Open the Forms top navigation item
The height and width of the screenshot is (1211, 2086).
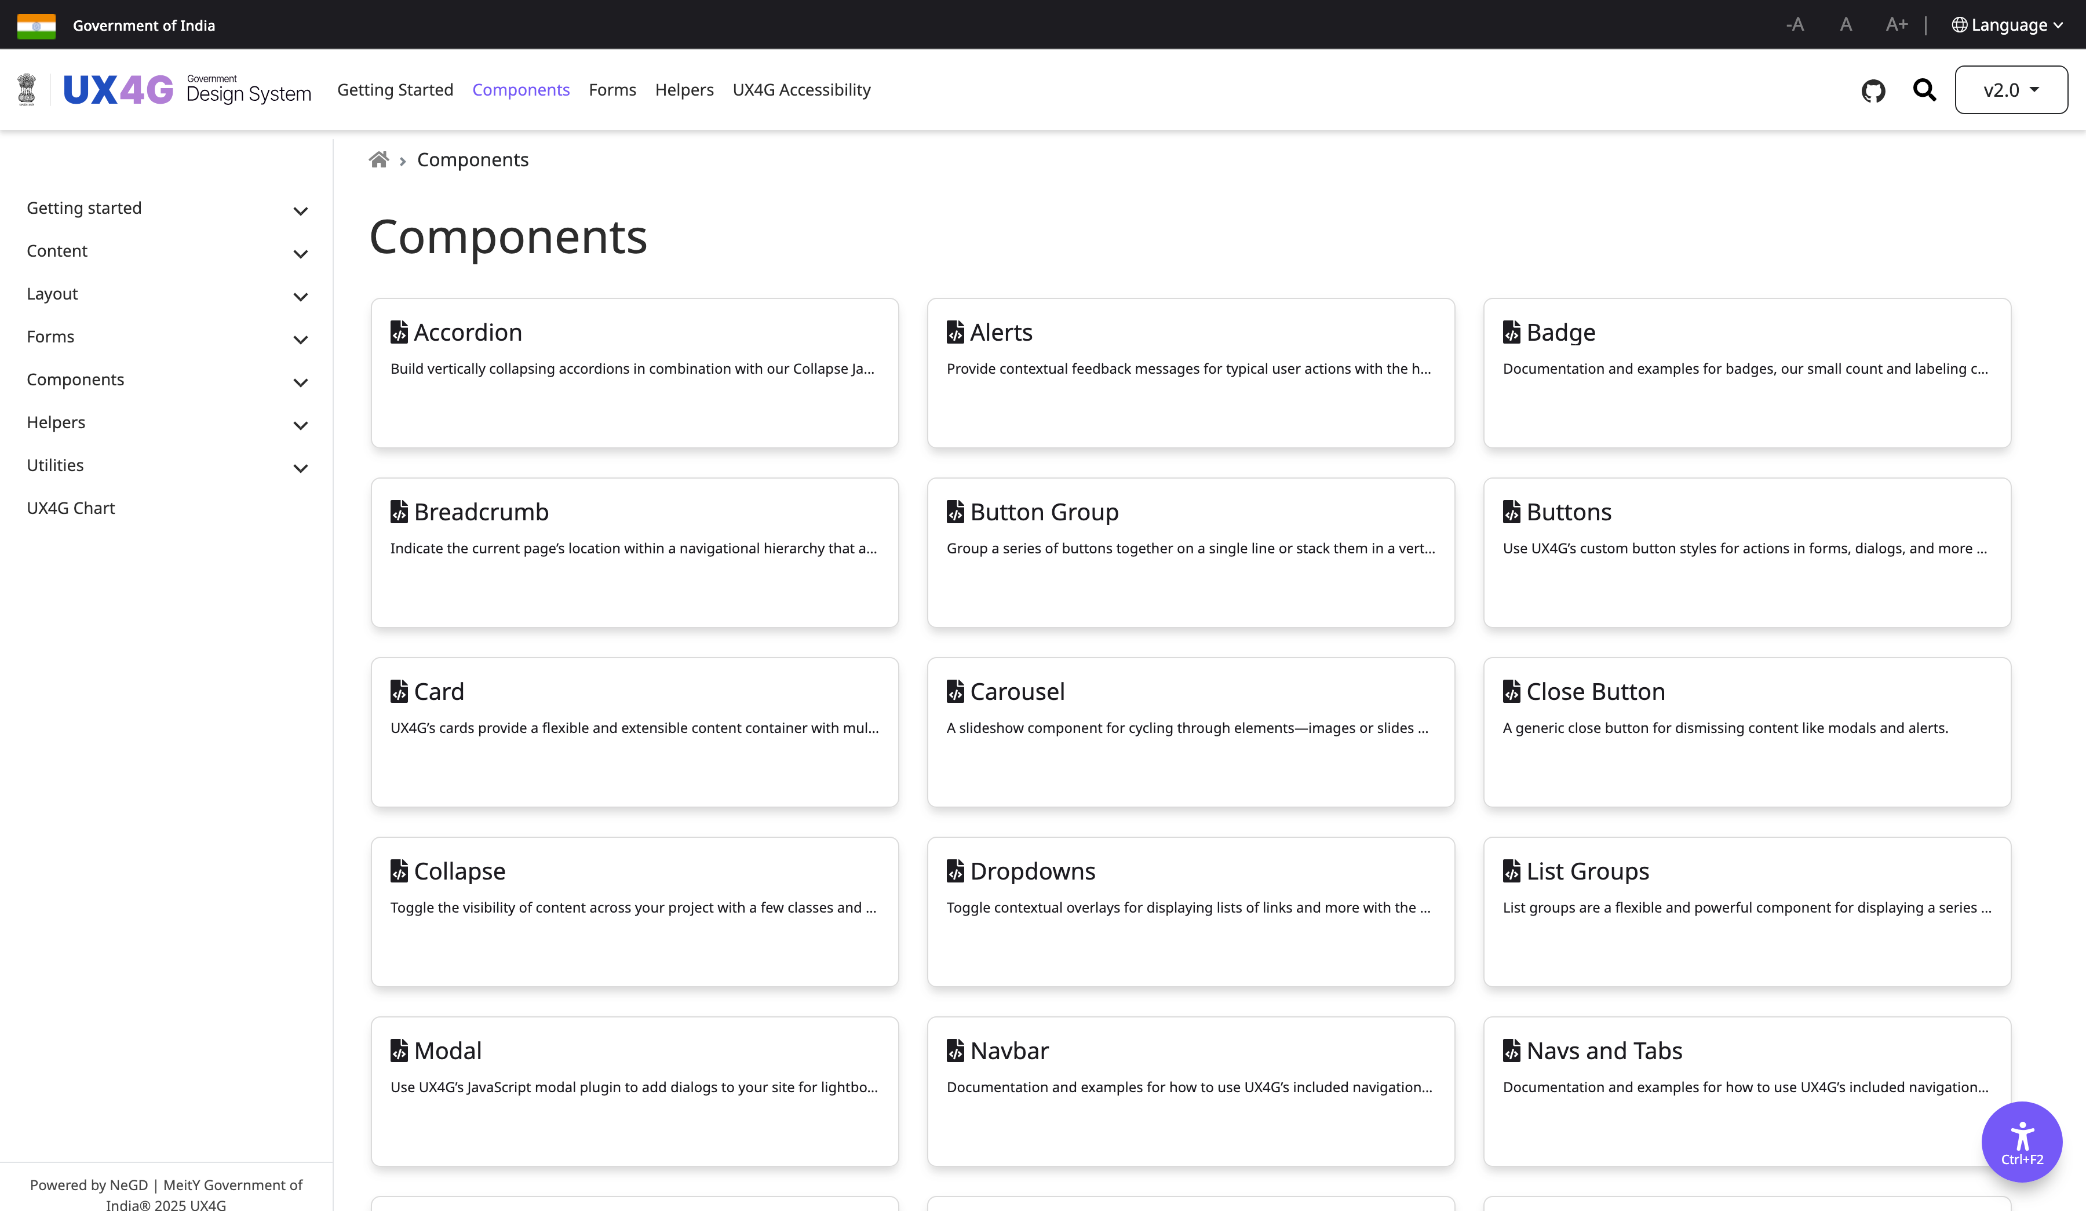click(612, 89)
